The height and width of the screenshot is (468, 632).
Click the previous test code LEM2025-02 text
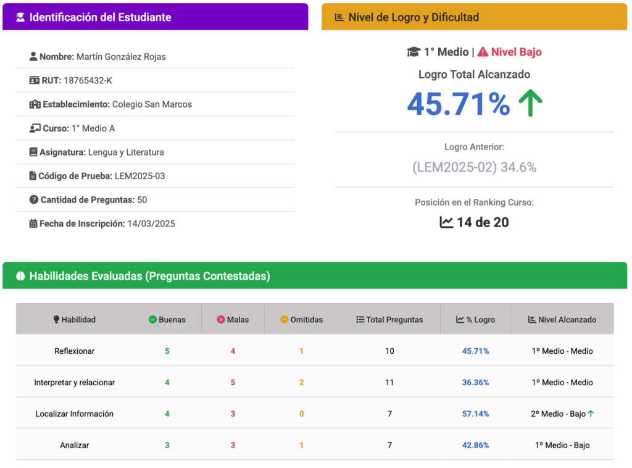[454, 167]
